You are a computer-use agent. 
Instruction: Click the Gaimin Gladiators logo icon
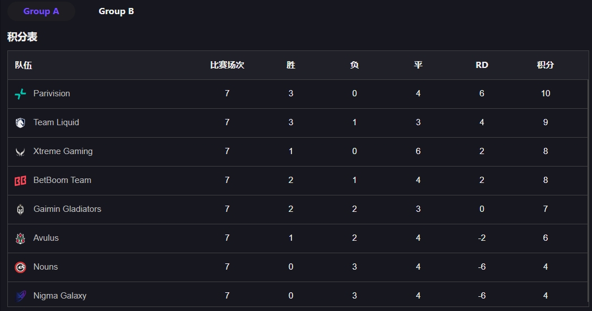[20, 210]
